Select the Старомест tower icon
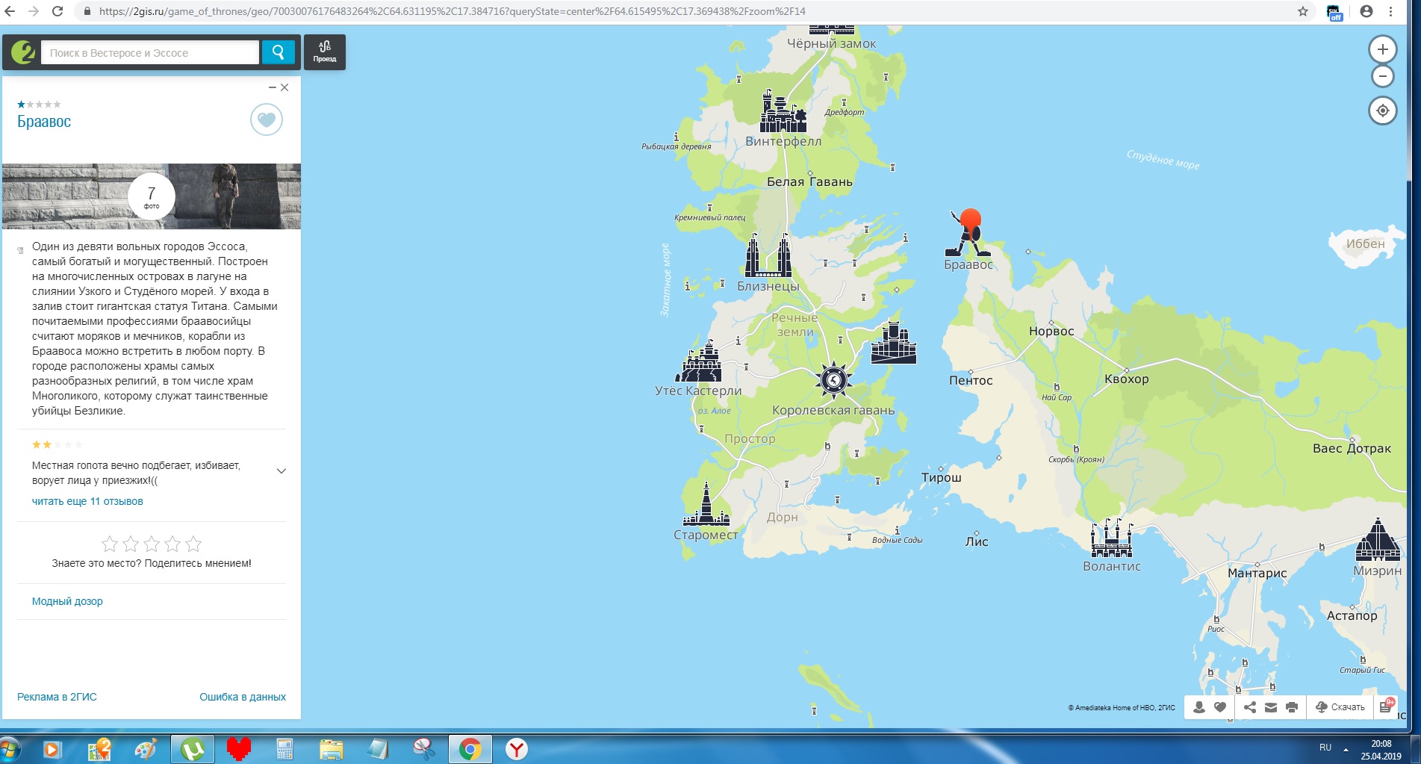 click(706, 504)
